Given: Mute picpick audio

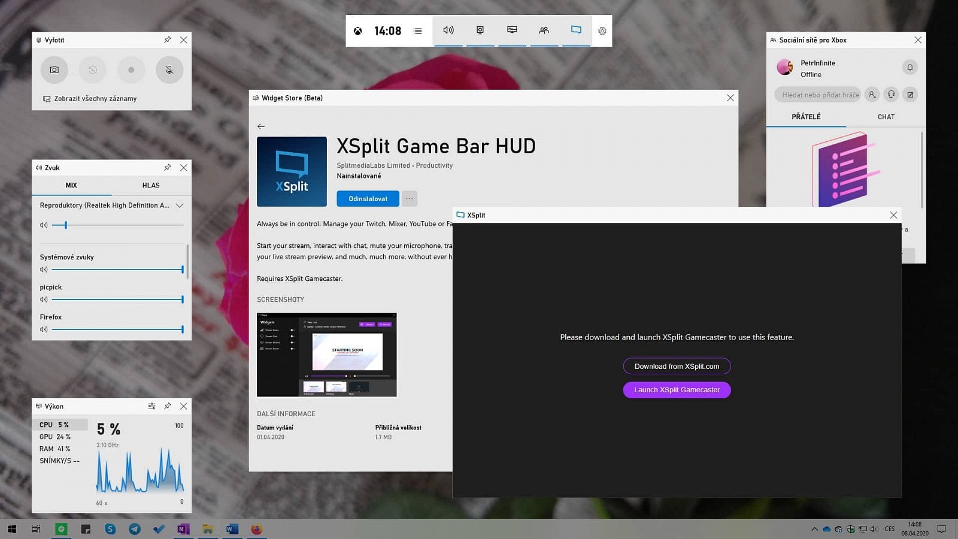Looking at the screenshot, I should tap(44, 299).
